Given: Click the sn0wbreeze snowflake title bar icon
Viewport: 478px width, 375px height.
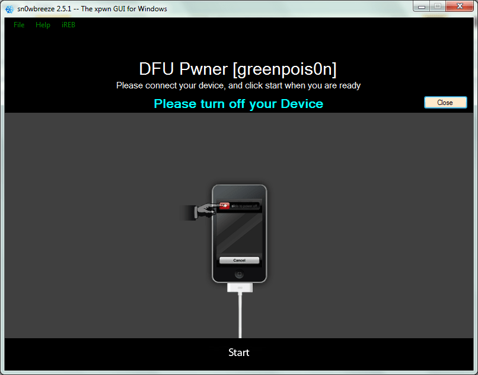Looking at the screenshot, I should pyautogui.click(x=9, y=9).
